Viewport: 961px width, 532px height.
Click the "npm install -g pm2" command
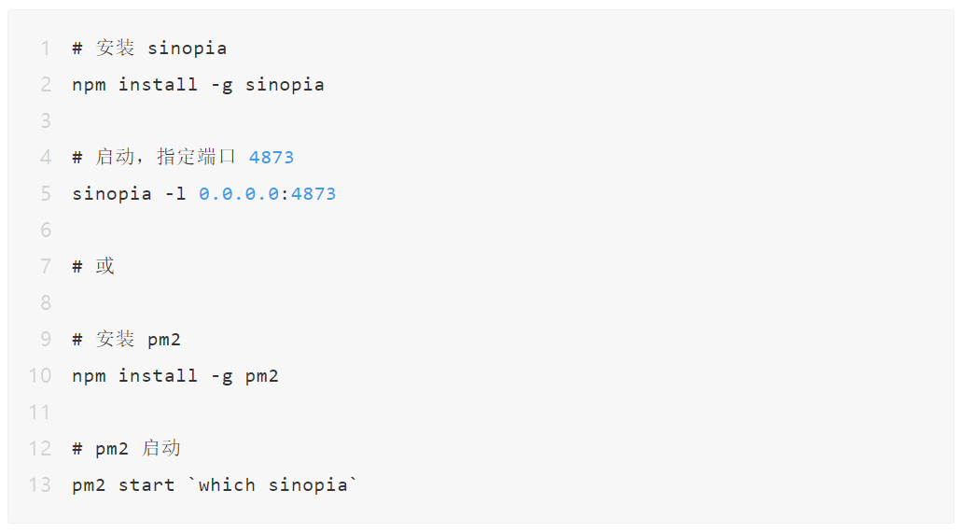tap(175, 375)
